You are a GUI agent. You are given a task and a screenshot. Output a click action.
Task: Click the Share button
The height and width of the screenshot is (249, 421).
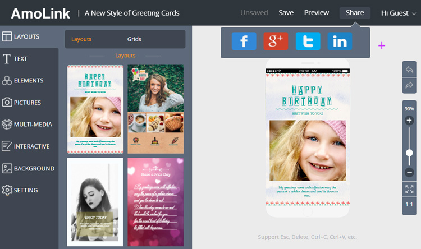[355, 13]
